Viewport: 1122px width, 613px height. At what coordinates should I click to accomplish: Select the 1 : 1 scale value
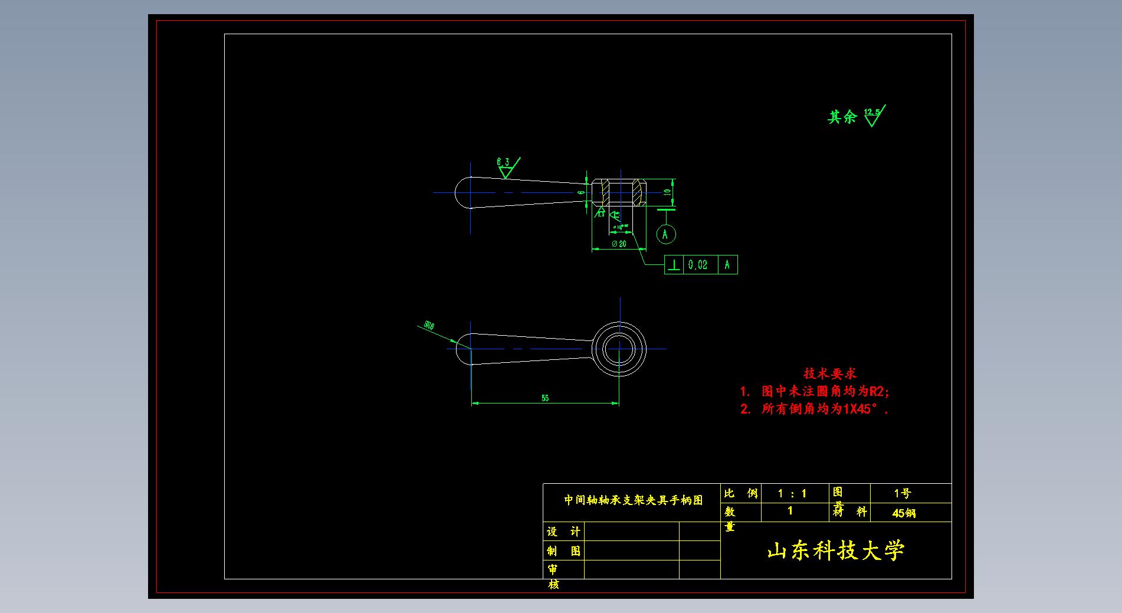(x=792, y=494)
